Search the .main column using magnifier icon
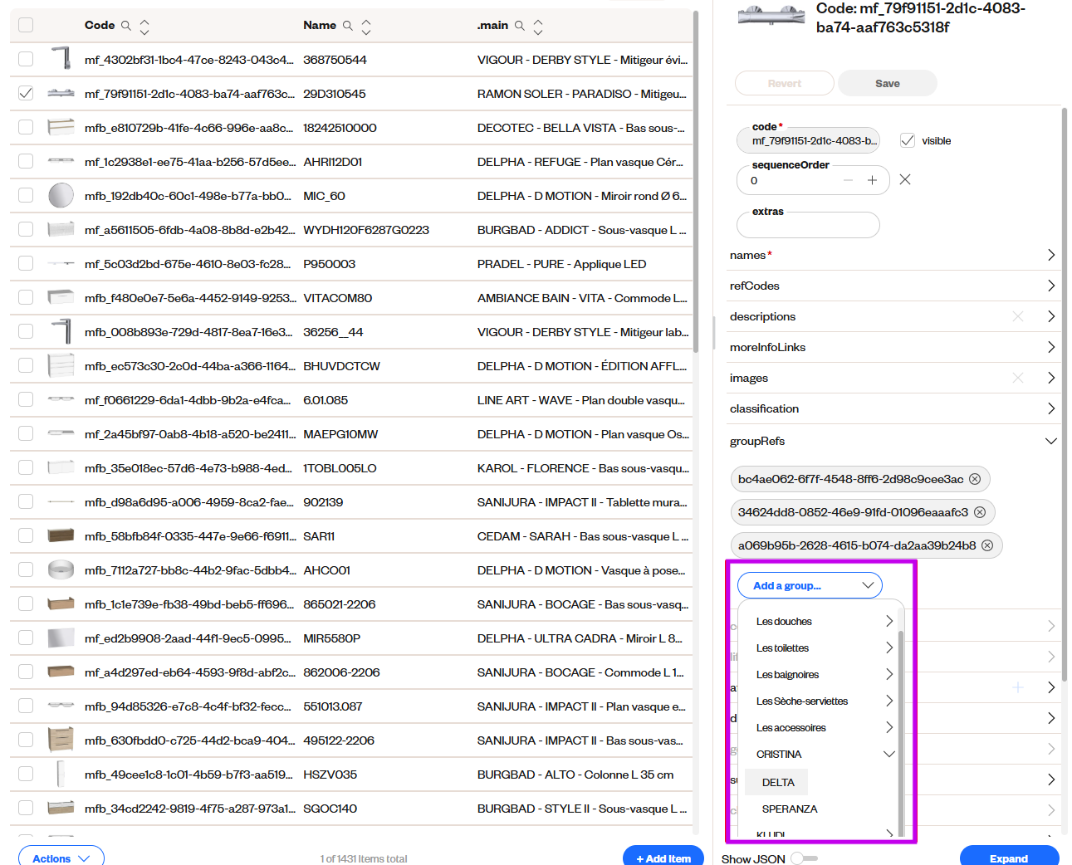The width and height of the screenshot is (1072, 865). coord(520,26)
